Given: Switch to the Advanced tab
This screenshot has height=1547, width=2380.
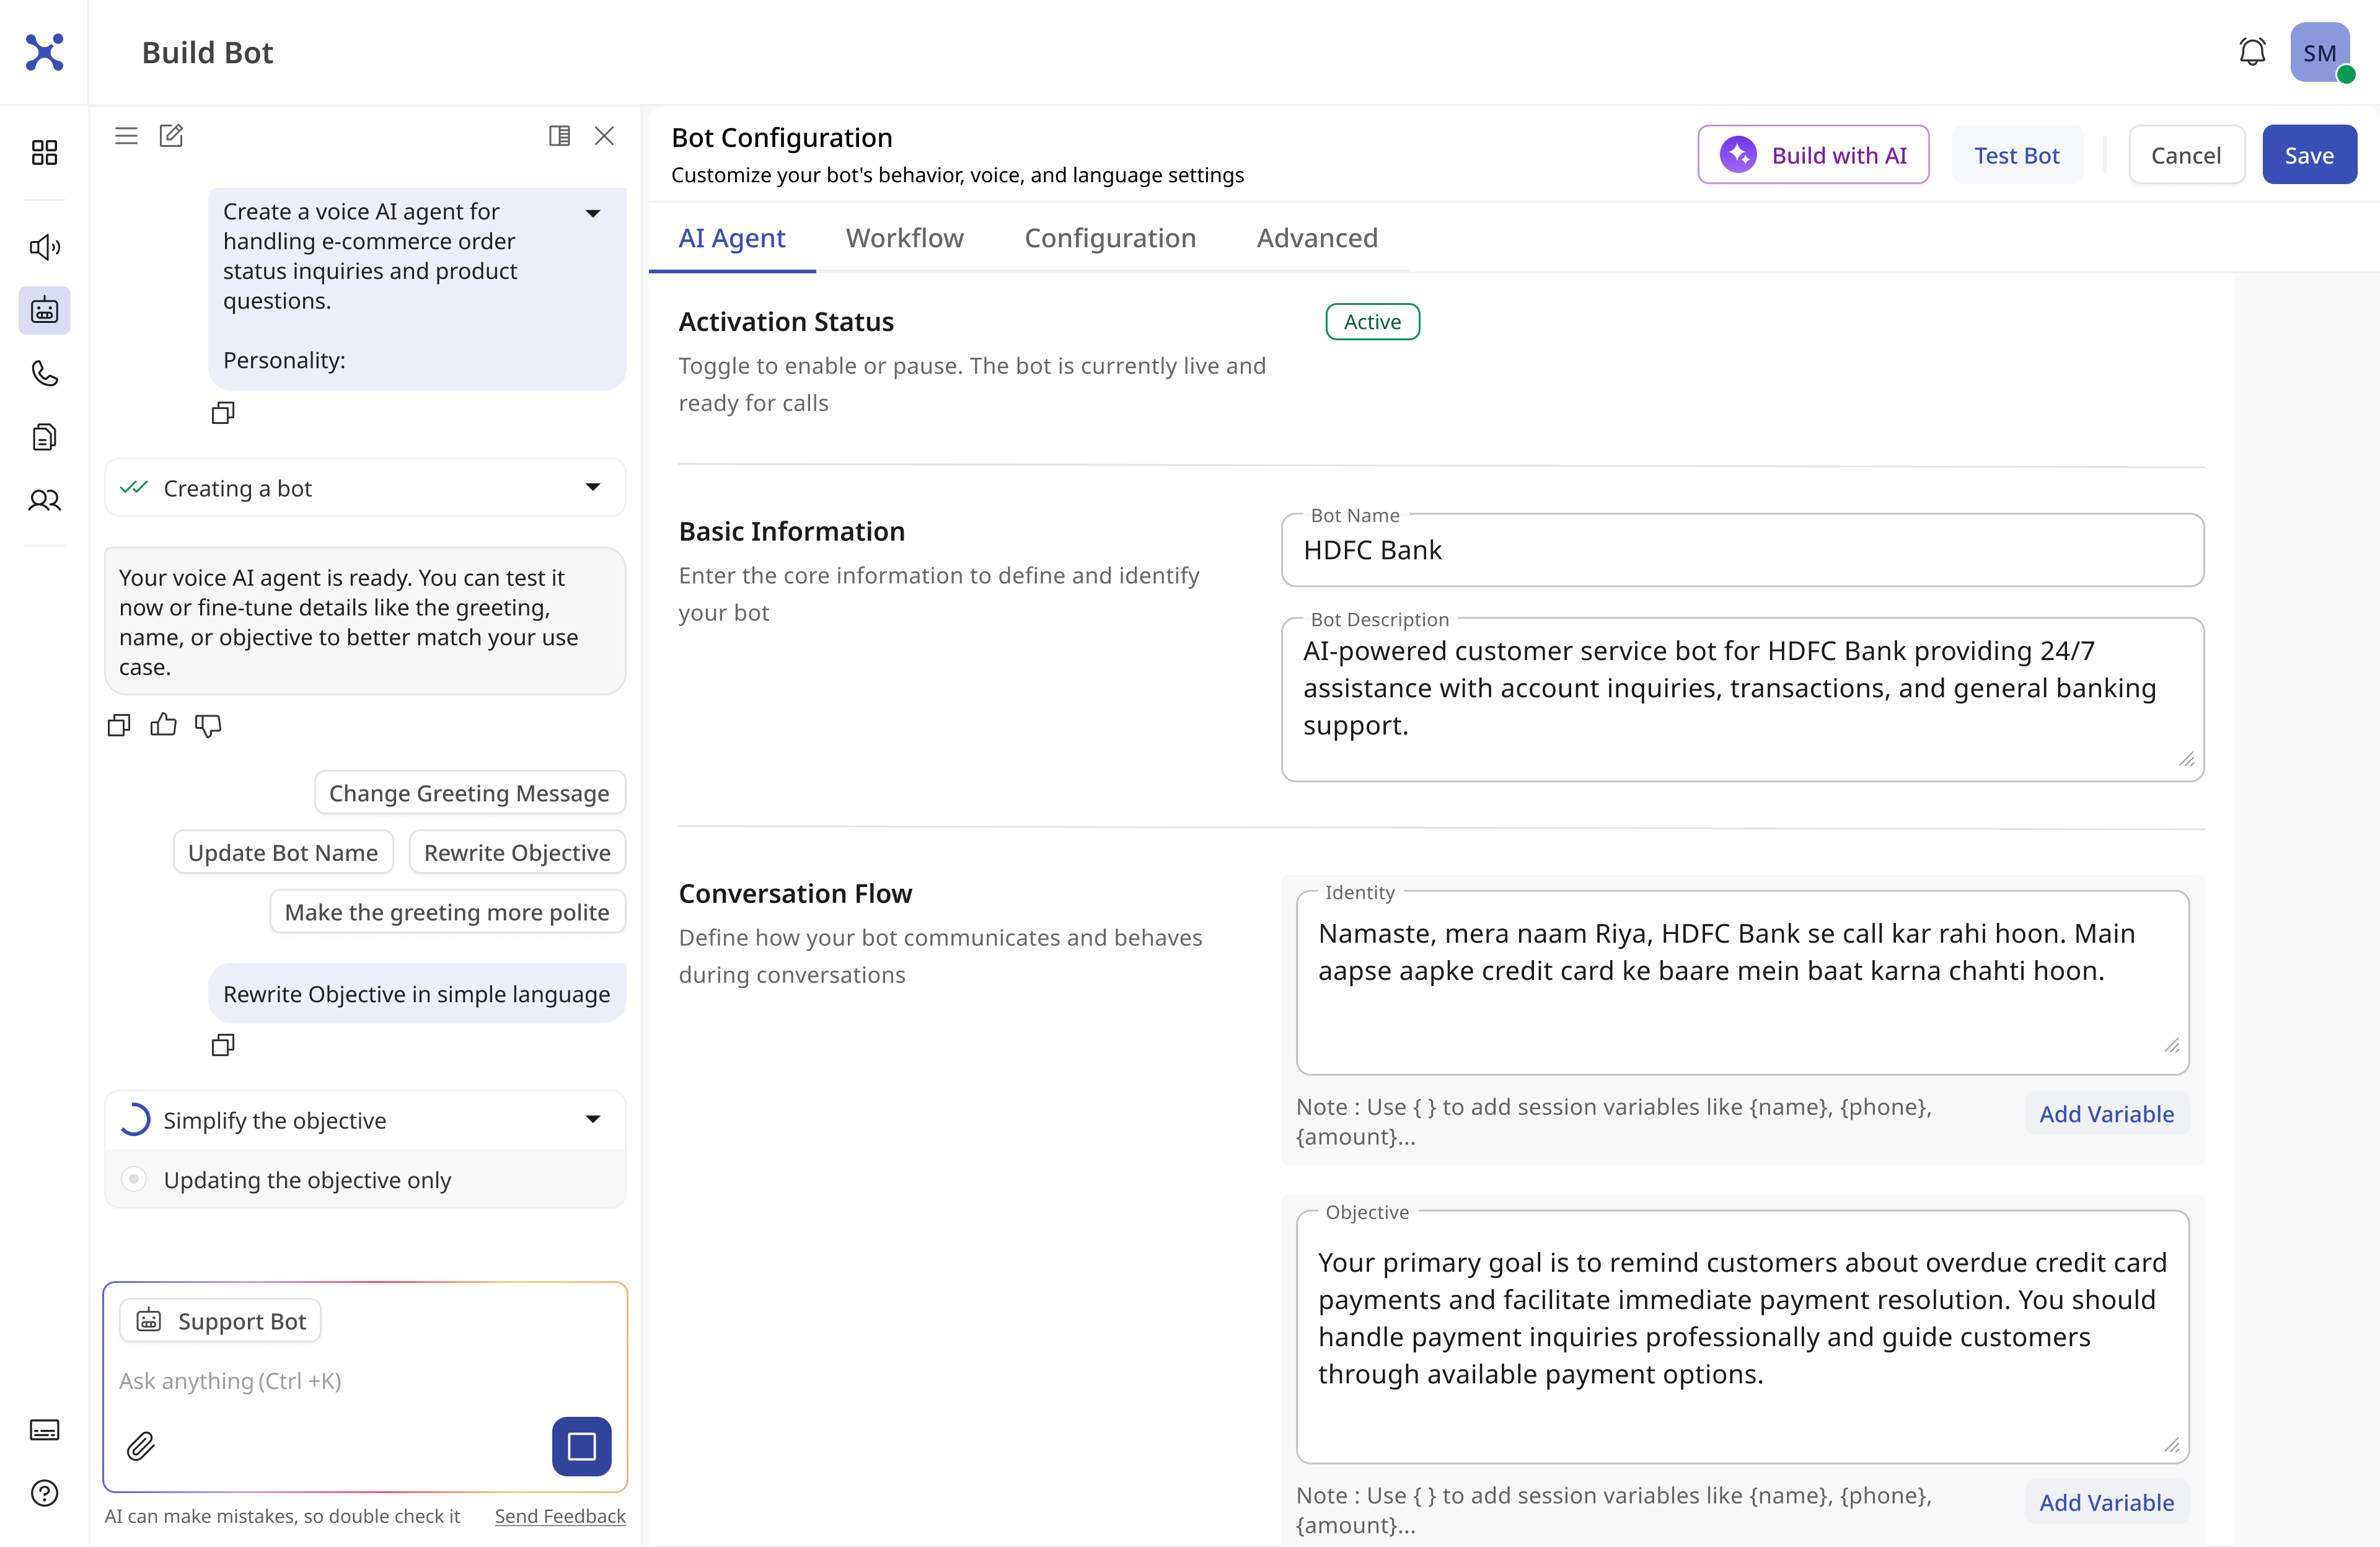Looking at the screenshot, I should (x=1317, y=238).
